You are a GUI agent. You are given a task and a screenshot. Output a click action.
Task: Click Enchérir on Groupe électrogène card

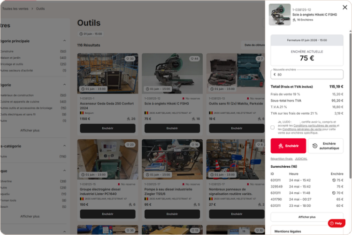tap(107, 214)
